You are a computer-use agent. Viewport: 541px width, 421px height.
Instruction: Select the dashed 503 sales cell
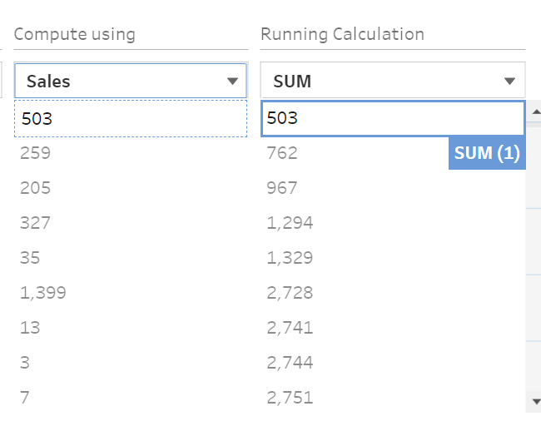point(131,118)
